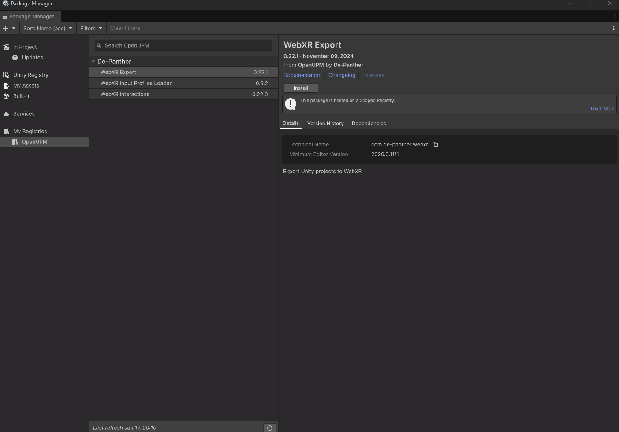Viewport: 619px width, 432px height.
Task: Open the Dependencies tab
Action: (x=369, y=124)
